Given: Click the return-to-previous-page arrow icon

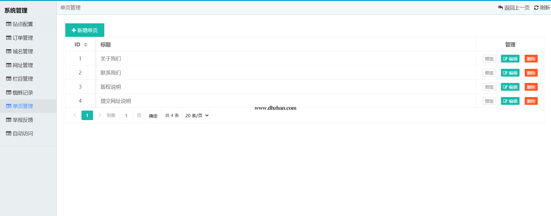Looking at the screenshot, I should coord(500,7).
